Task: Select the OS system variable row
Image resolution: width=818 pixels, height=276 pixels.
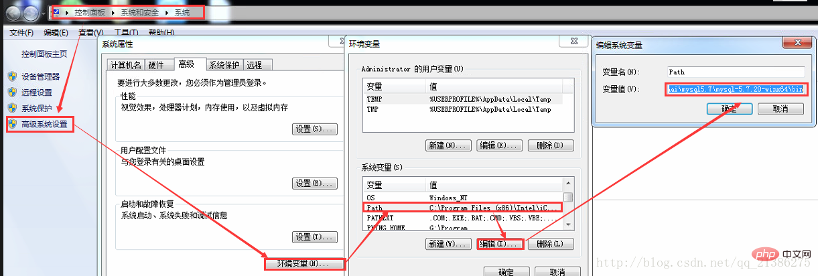Action: click(x=462, y=198)
